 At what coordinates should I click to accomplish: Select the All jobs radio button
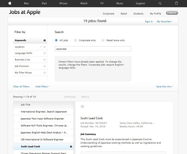[x=56, y=40]
